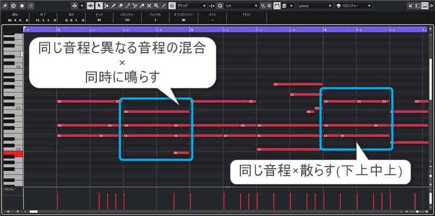
Task: Select the C4 note event
Action: point(290,150)
